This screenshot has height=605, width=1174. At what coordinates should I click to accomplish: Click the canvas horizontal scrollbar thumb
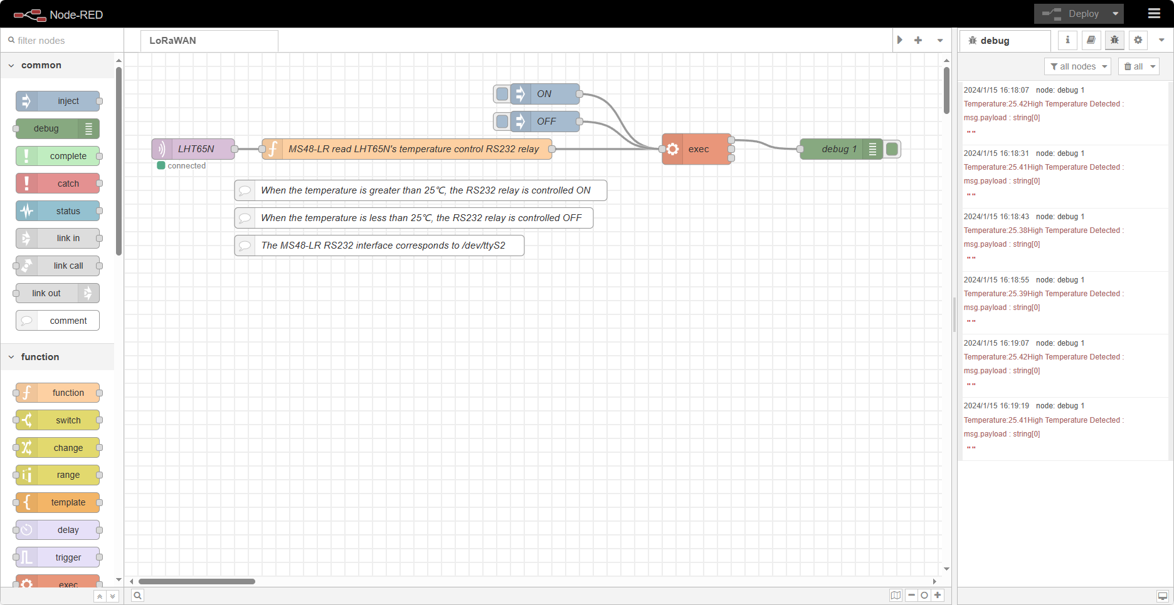point(197,581)
